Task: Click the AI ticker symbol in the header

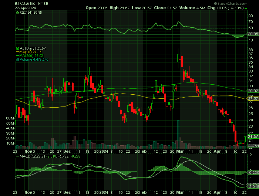Action: [x=17, y=4]
